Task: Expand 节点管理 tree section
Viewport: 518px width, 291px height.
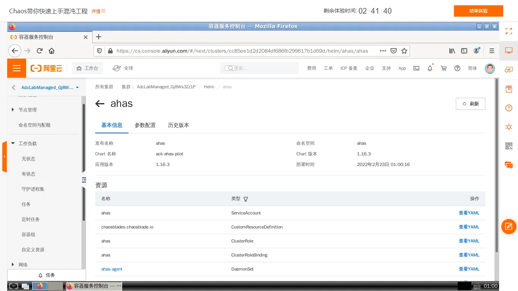Action: point(13,110)
